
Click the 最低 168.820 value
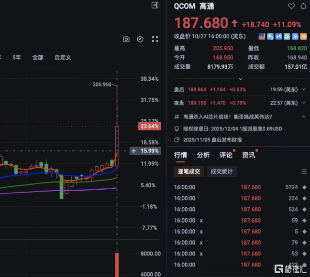pyautogui.click(x=297, y=48)
